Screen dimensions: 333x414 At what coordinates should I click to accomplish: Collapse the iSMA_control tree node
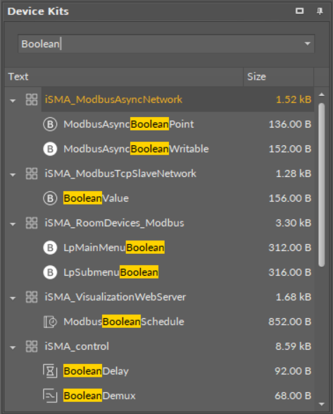tap(13, 348)
